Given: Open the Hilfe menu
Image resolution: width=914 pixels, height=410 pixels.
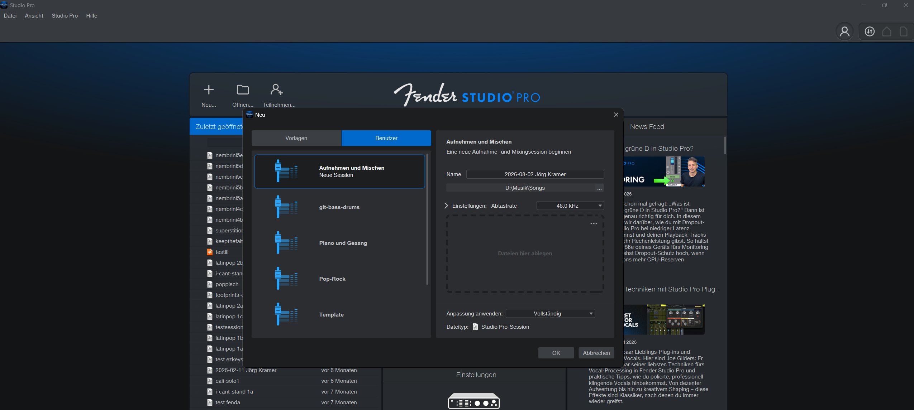Looking at the screenshot, I should pos(91,16).
